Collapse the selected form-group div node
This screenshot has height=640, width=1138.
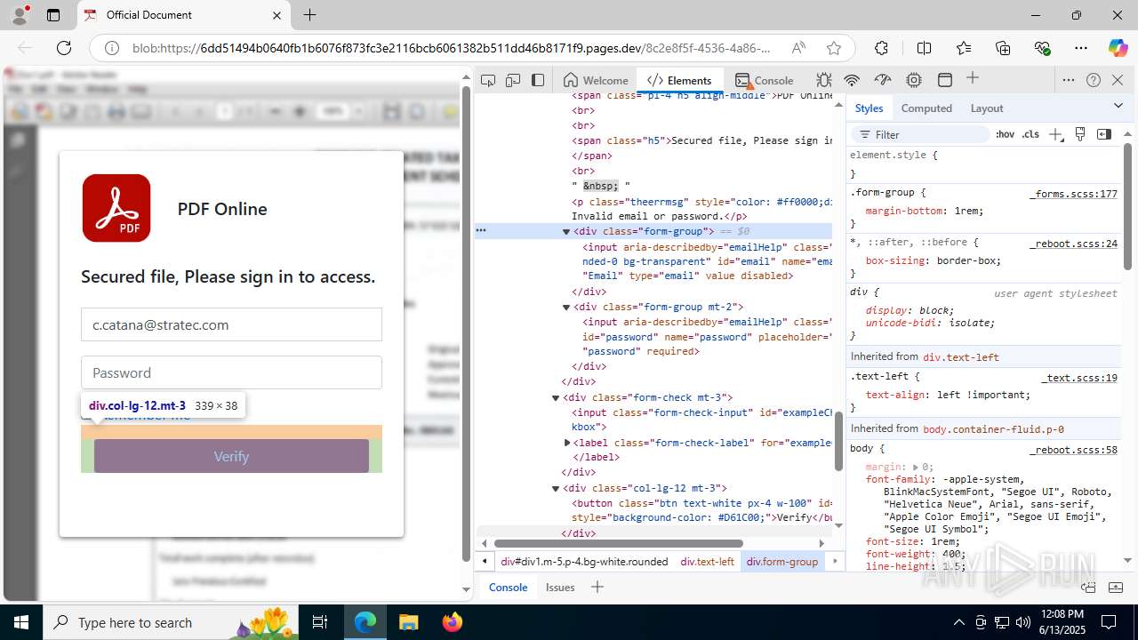pyautogui.click(x=566, y=231)
